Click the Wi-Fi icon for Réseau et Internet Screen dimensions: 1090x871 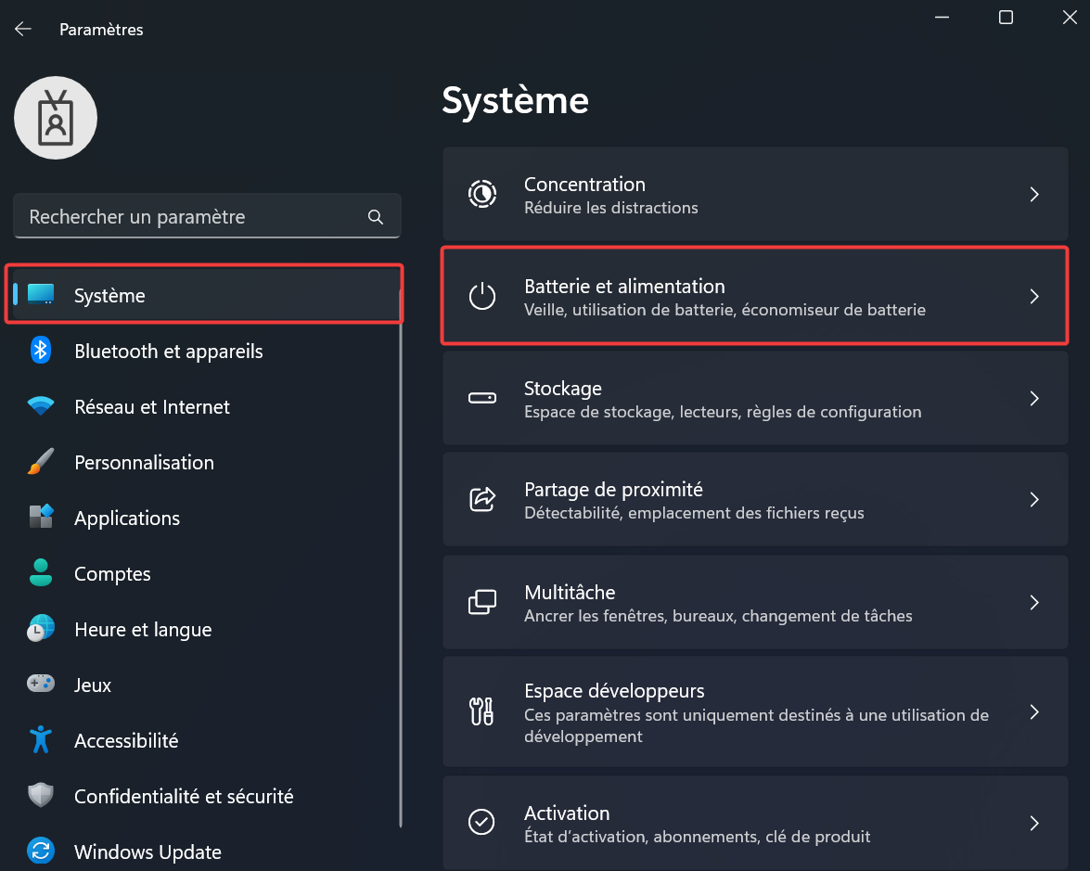(41, 406)
